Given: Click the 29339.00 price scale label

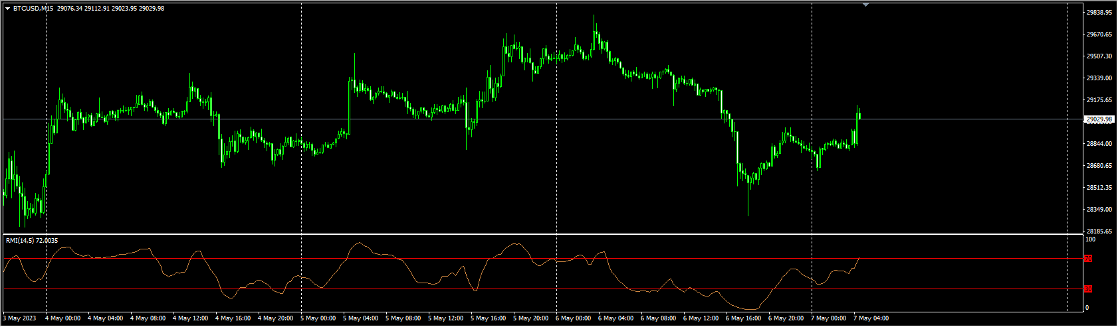Looking at the screenshot, I should pyautogui.click(x=1099, y=78).
